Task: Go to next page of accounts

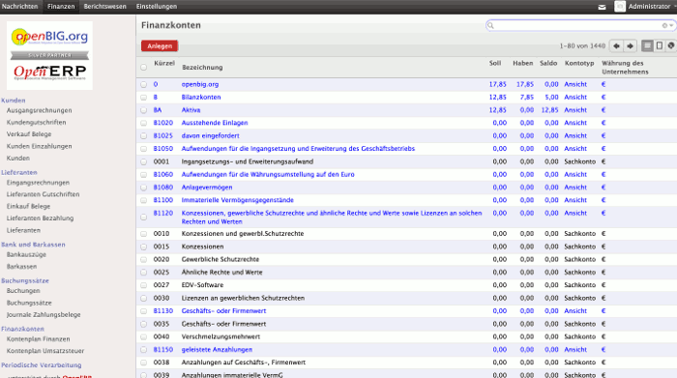Action: point(631,45)
